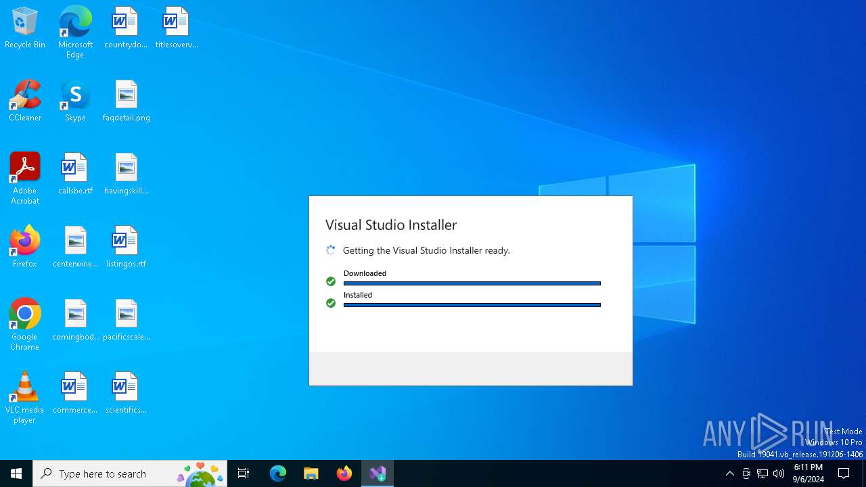Select the CCleaner desktop shortcut
Viewport: 866px width, 487px height.
point(25,101)
